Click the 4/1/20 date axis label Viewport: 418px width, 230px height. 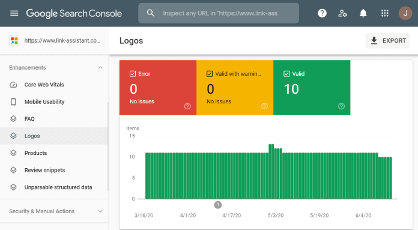[188, 216]
